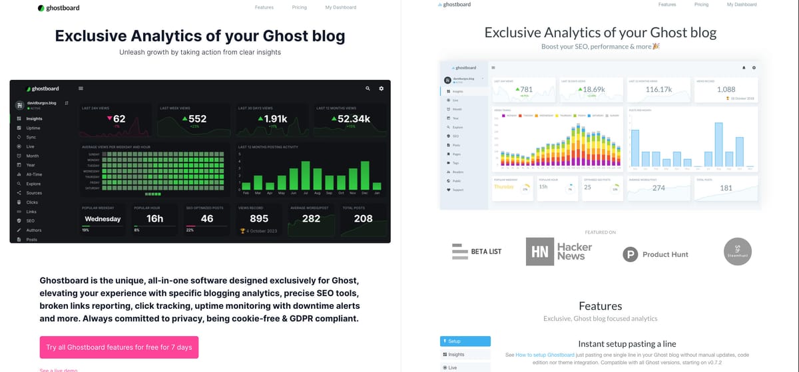The width and height of the screenshot is (799, 372).
Task: Click the Beta List logo
Action: point(477,252)
